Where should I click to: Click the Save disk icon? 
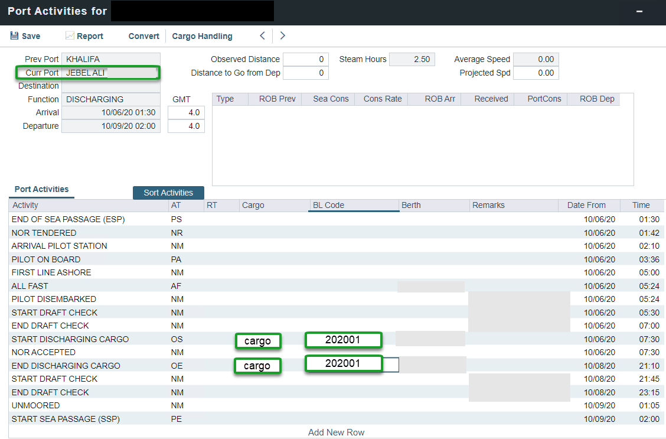[14, 36]
